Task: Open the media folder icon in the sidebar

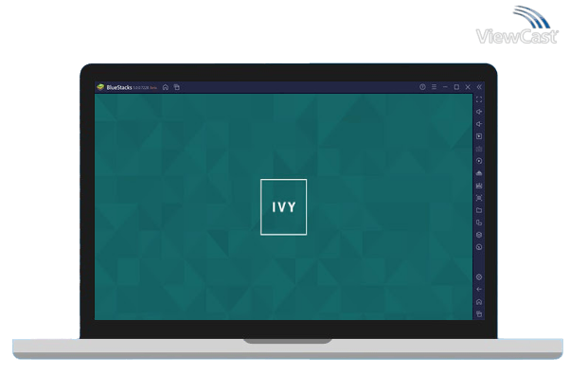Action: 479,210
